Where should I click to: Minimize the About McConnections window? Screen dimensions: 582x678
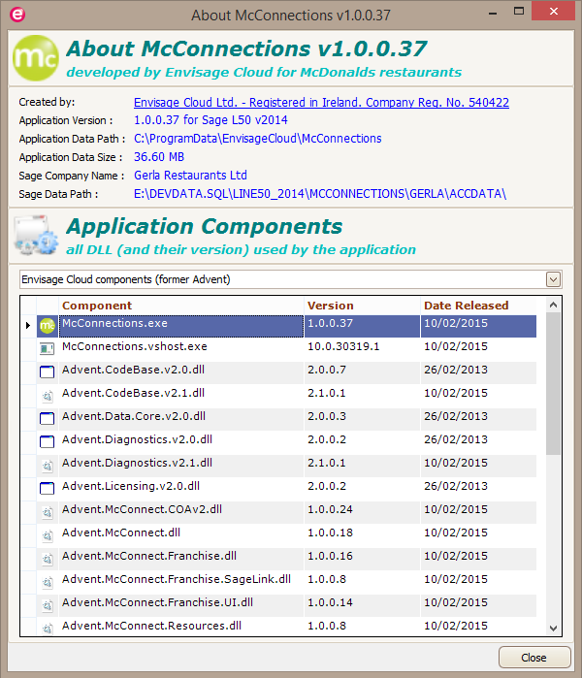pos(493,13)
